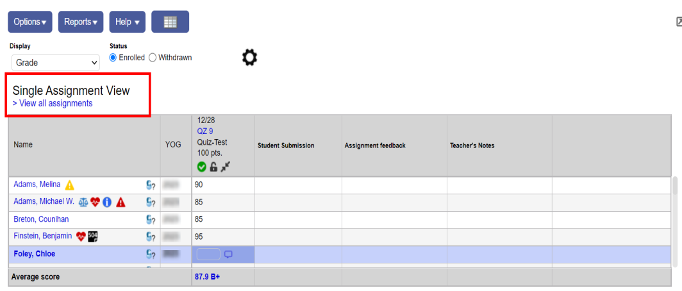Click the 504 icon by Finstein, Benjamin
This screenshot has height=291, width=682.
tap(93, 237)
